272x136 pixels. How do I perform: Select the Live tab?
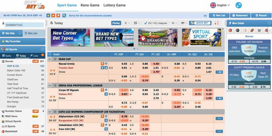34,56
